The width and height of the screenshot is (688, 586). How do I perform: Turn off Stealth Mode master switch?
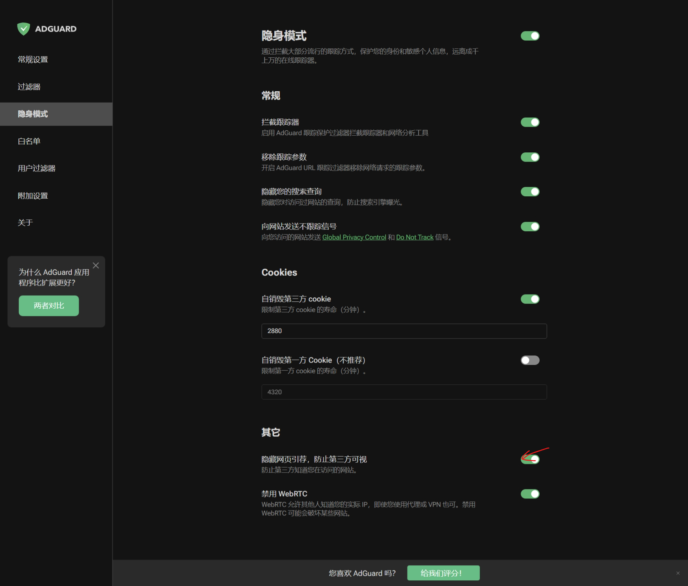(529, 36)
